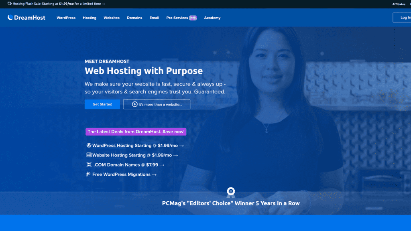Play the "It's more than a website..." video
The width and height of the screenshot is (411, 231).
point(157,104)
